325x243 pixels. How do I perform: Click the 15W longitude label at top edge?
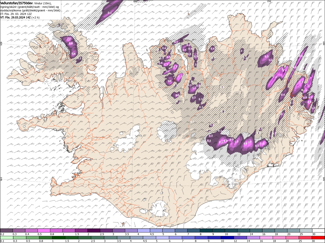269,1
